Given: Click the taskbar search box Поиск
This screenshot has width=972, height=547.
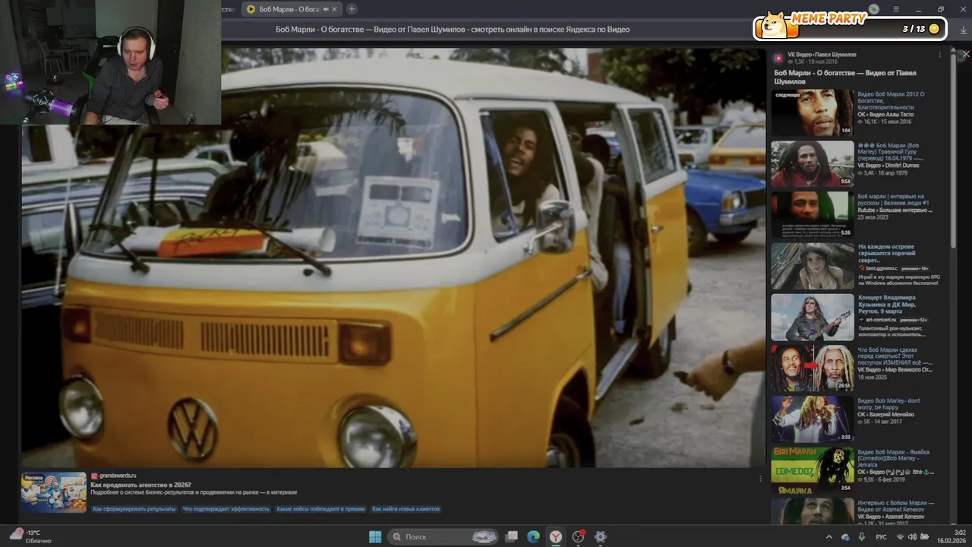Looking at the screenshot, I should 444,536.
